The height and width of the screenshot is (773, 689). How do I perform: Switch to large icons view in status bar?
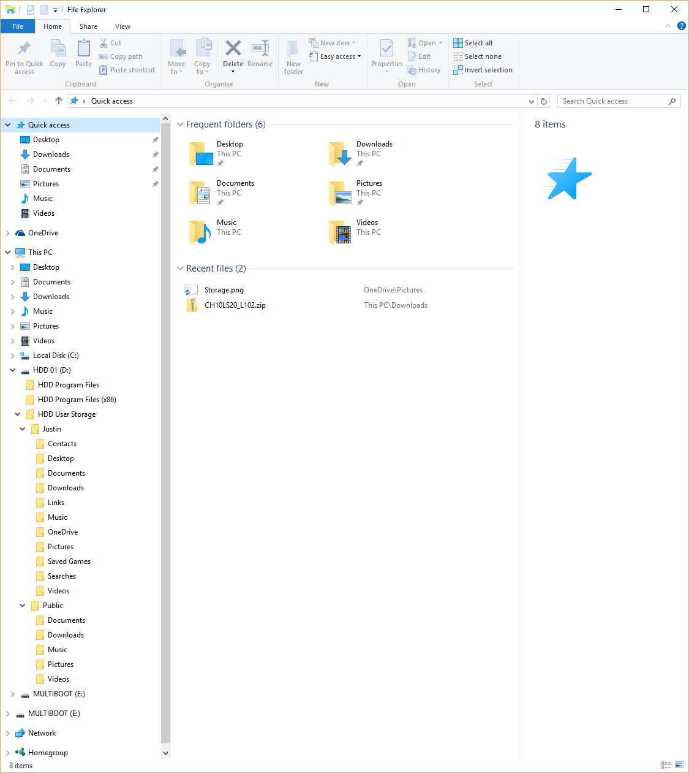pos(679,764)
